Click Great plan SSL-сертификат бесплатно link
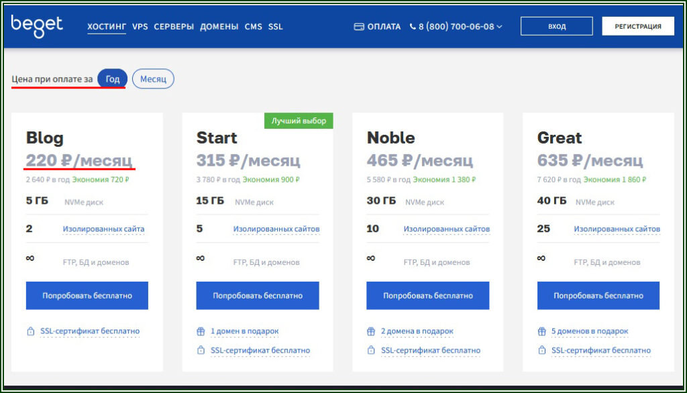 pos(601,351)
